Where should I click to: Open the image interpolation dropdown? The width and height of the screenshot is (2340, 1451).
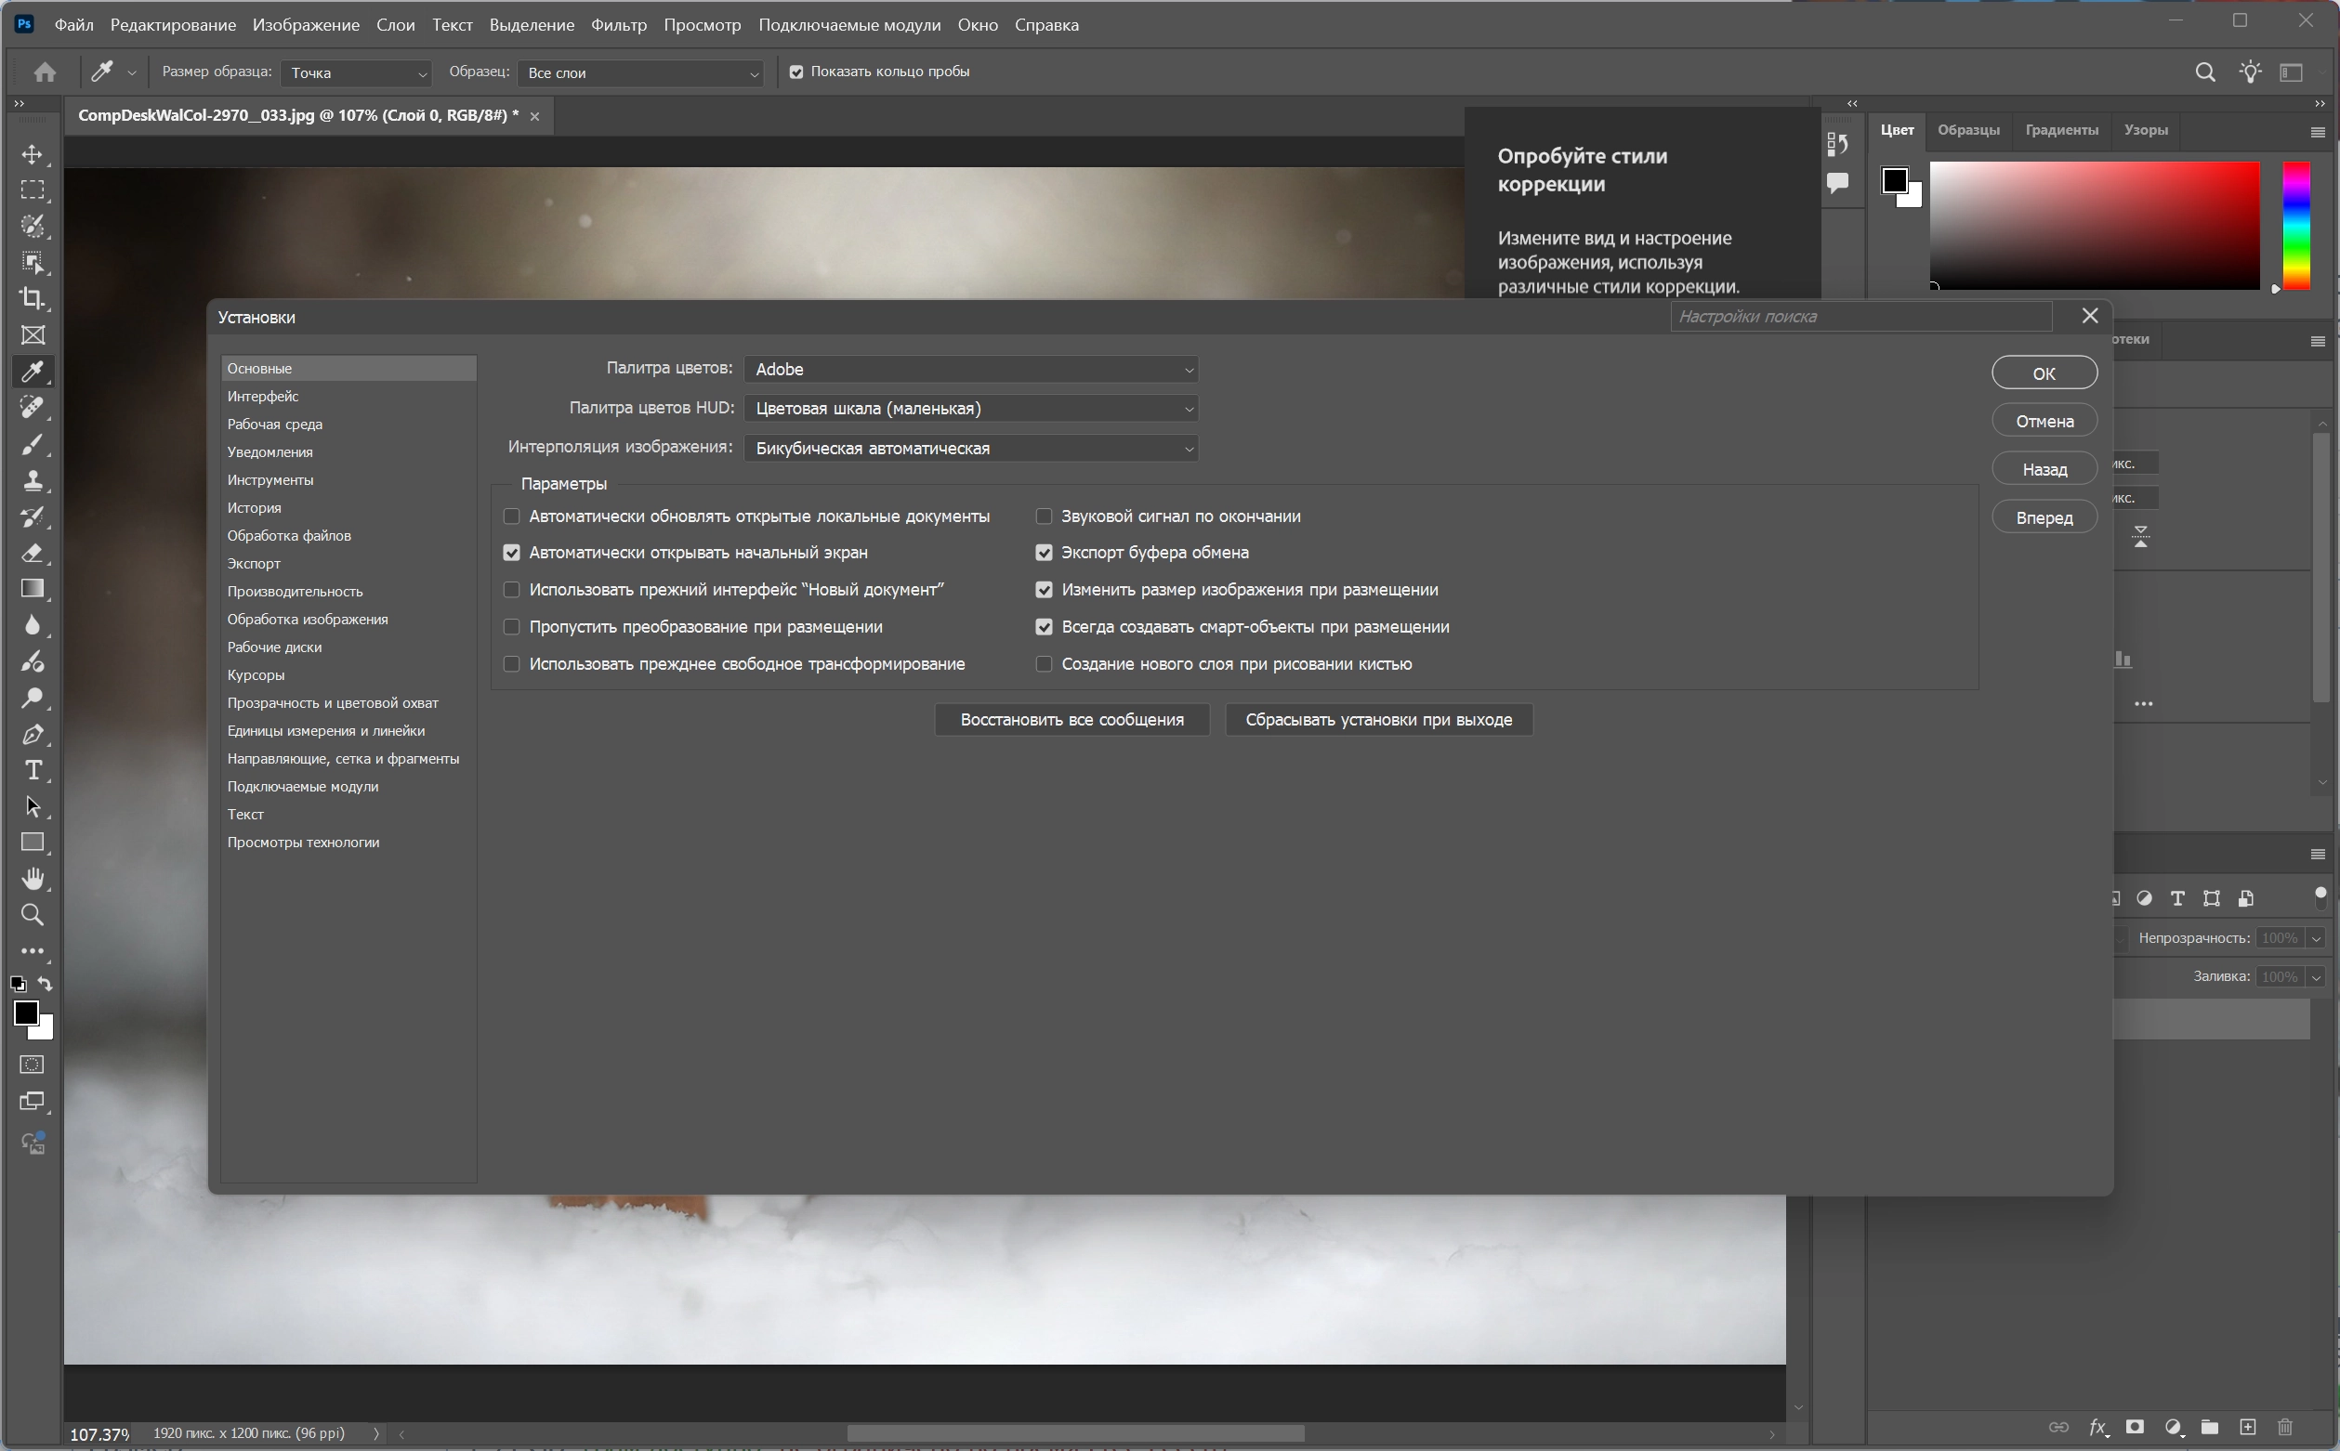[971, 448]
